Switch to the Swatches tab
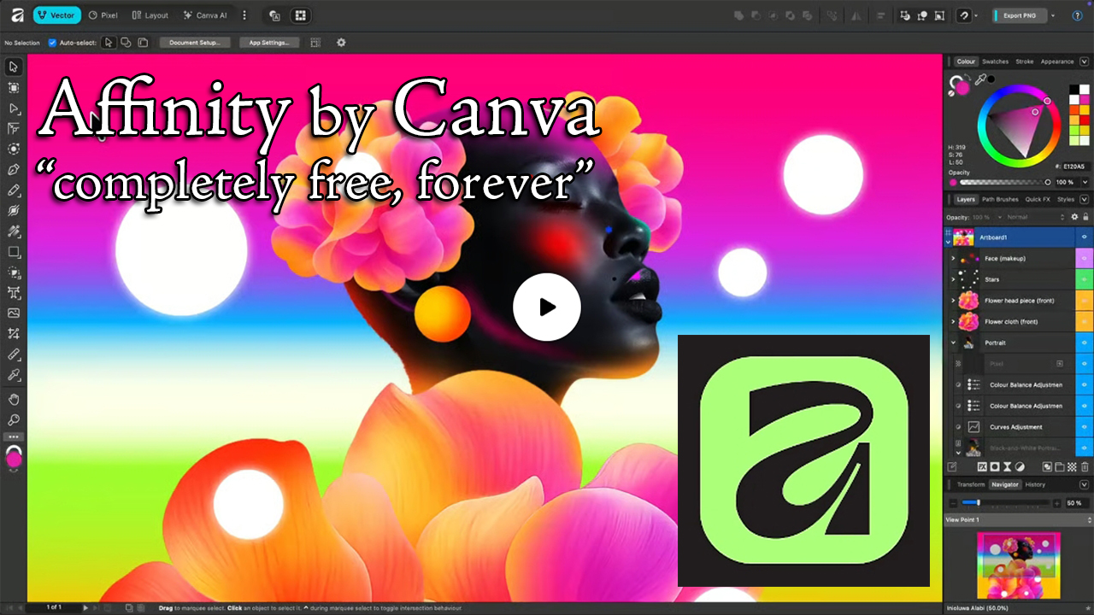Image resolution: width=1094 pixels, height=615 pixels. point(995,61)
